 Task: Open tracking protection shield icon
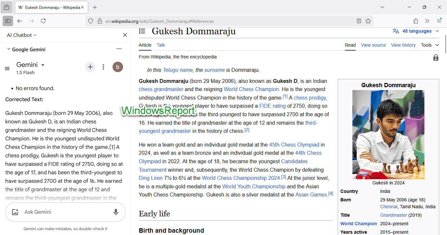(91, 21)
